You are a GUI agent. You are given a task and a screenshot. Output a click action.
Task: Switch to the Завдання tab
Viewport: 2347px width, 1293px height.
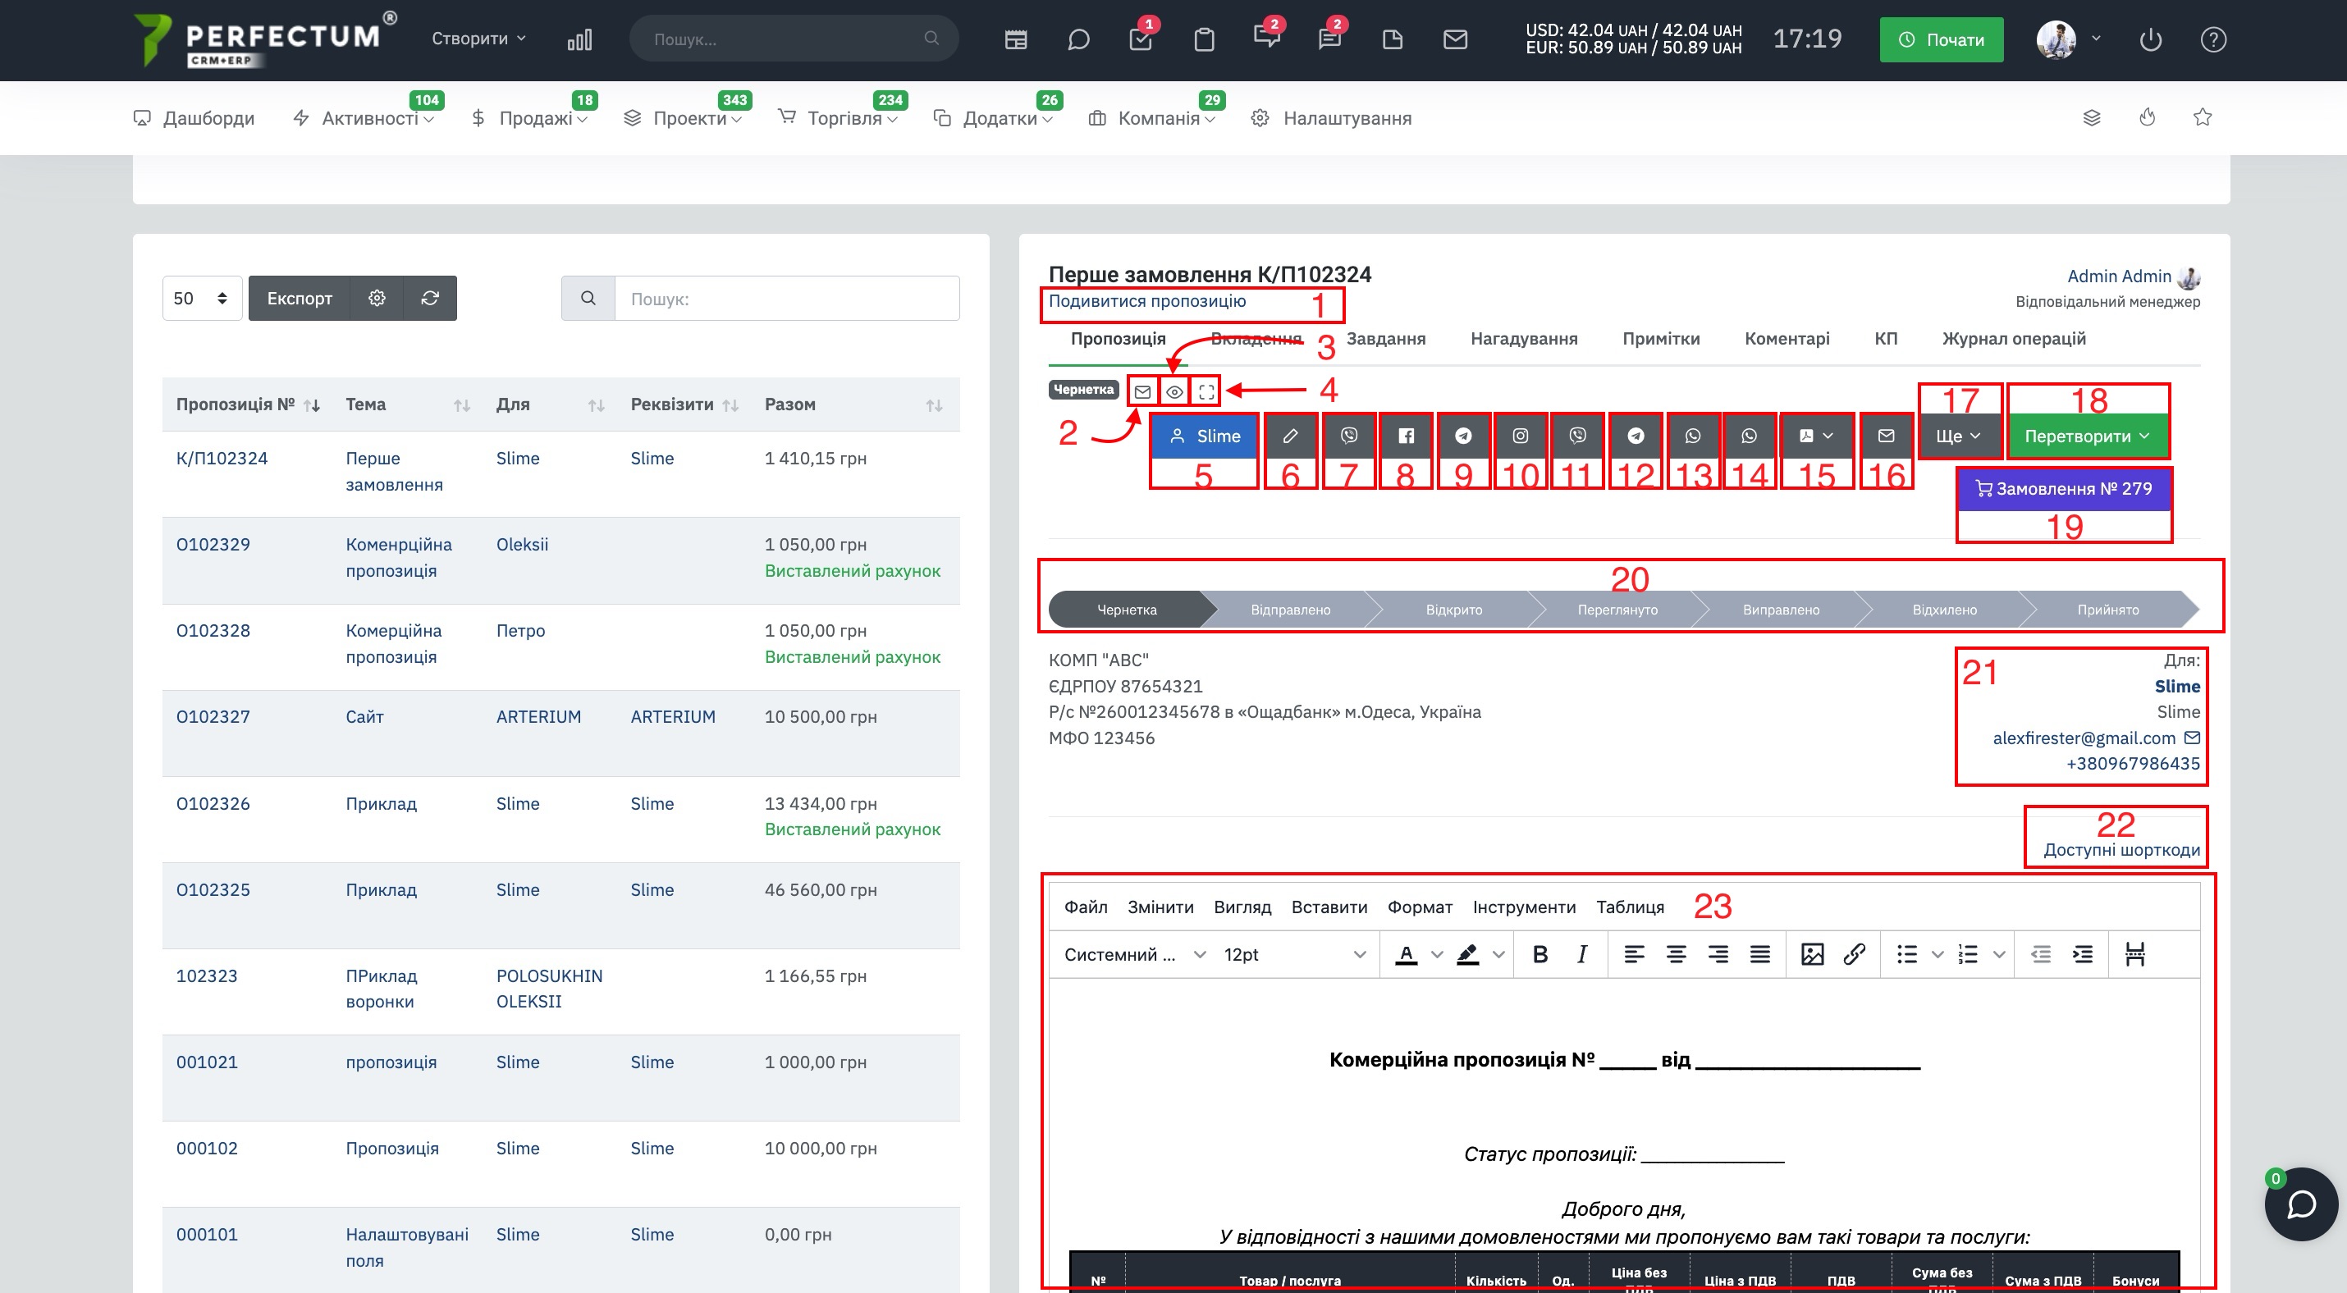point(1385,339)
